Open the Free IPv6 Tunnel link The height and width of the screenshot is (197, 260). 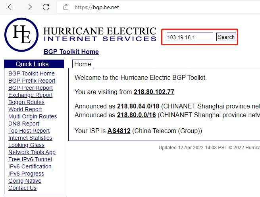click(x=30, y=159)
